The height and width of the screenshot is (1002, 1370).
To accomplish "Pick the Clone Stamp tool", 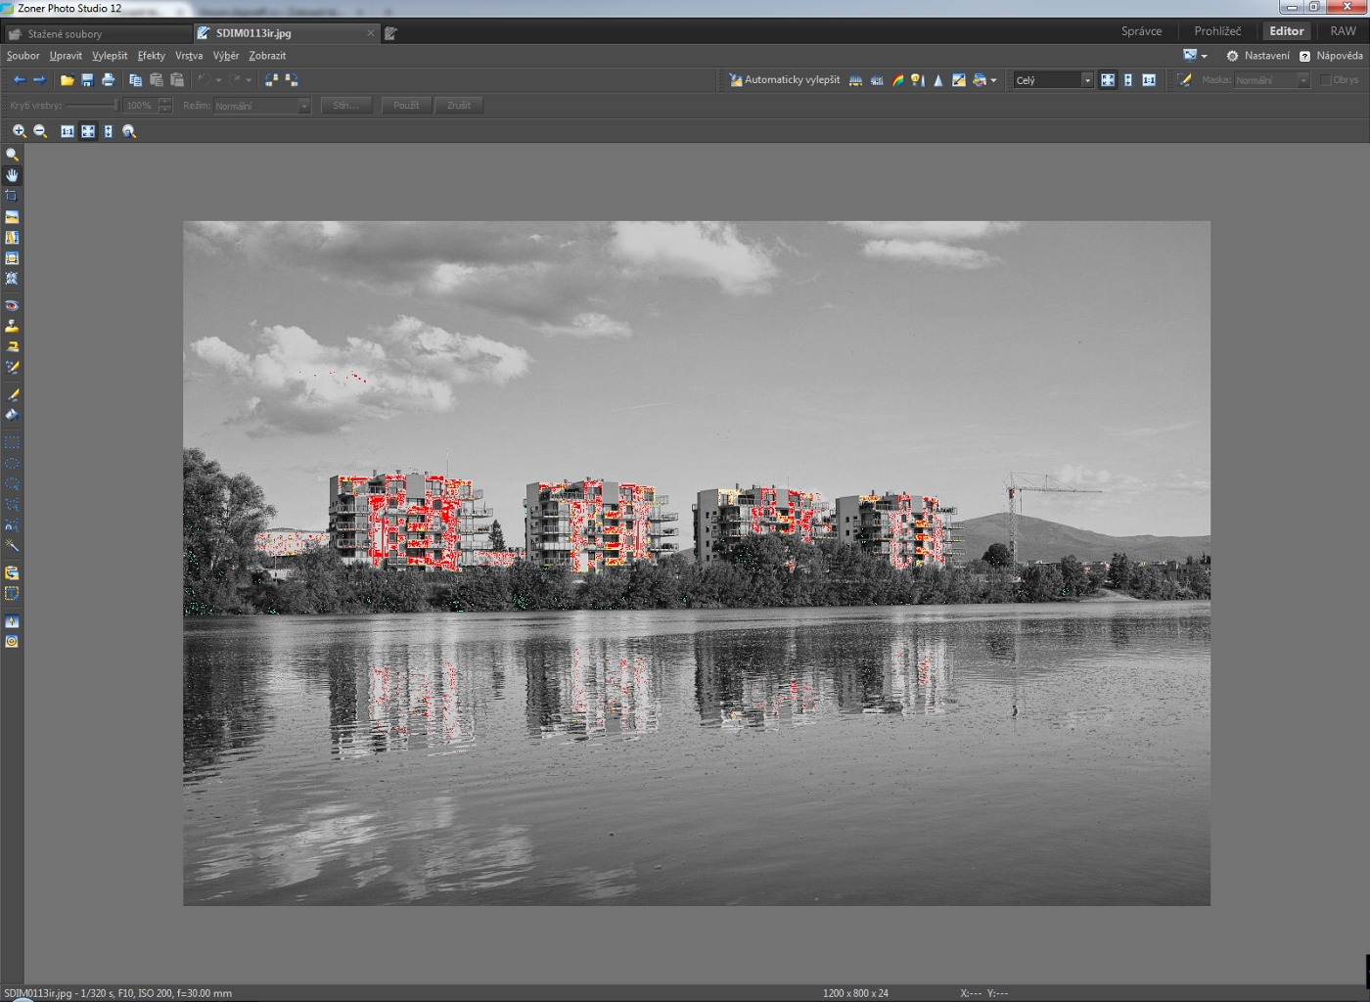I will pos(12,326).
